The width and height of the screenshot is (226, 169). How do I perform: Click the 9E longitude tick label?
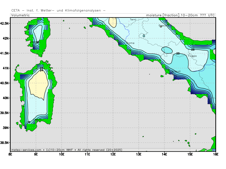coord(36,154)
